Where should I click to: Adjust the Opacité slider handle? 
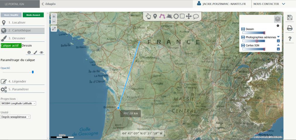pyautogui.click(x=33, y=72)
